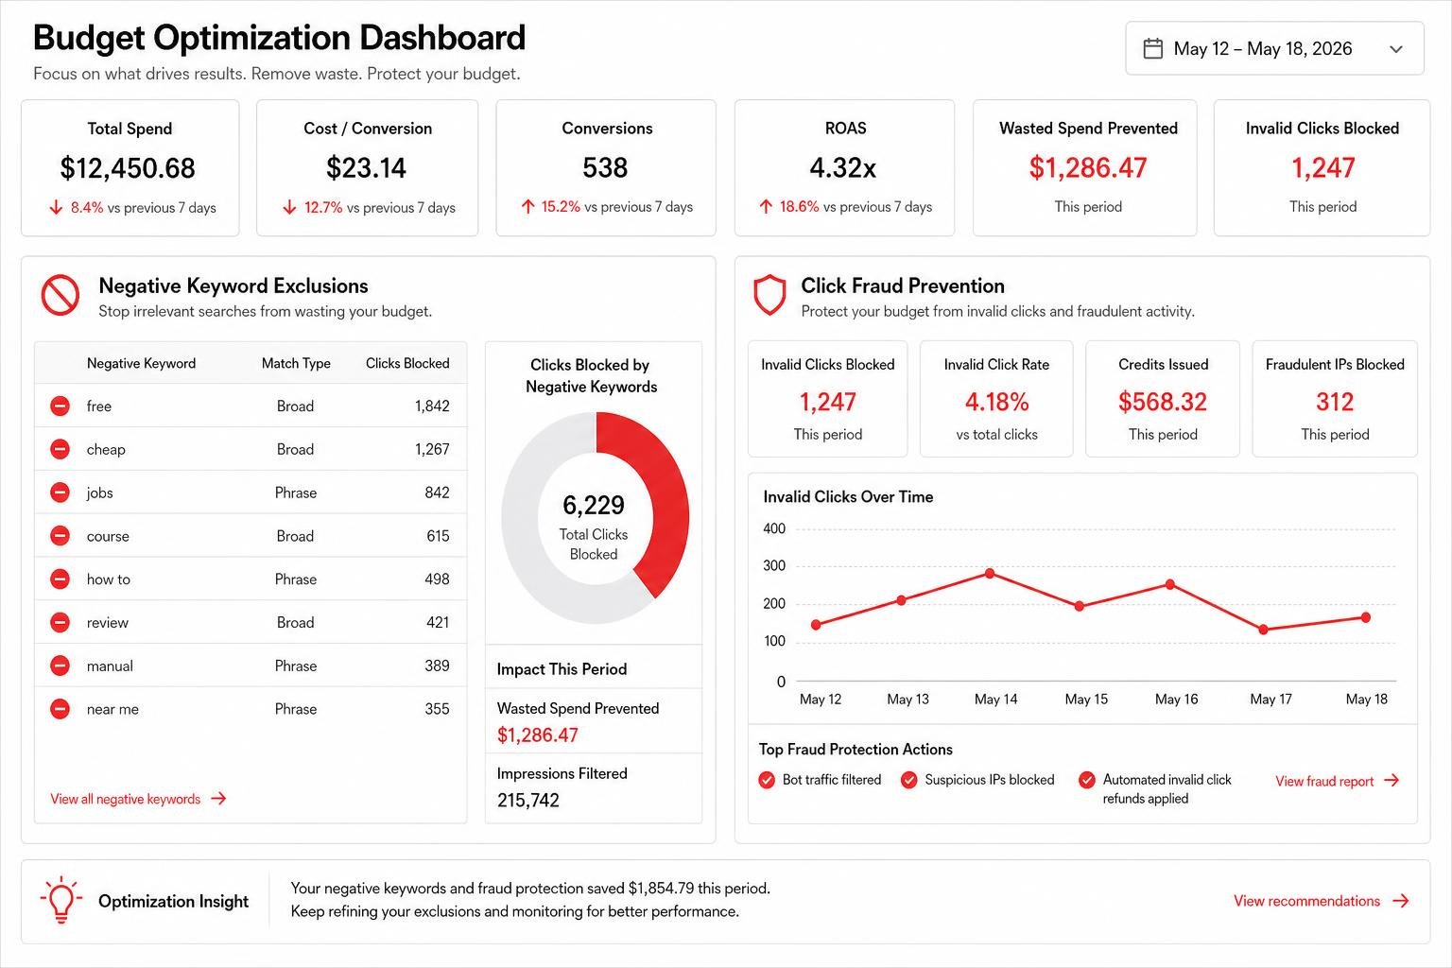
Task: Click the top Wasted Spend Prevented card value
Action: 1088,168
